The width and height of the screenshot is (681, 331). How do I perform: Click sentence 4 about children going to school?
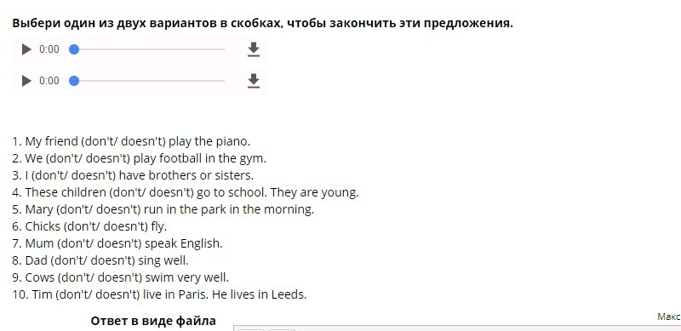186,192
